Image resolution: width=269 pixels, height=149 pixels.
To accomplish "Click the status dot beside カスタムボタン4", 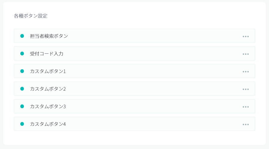I will (22, 124).
